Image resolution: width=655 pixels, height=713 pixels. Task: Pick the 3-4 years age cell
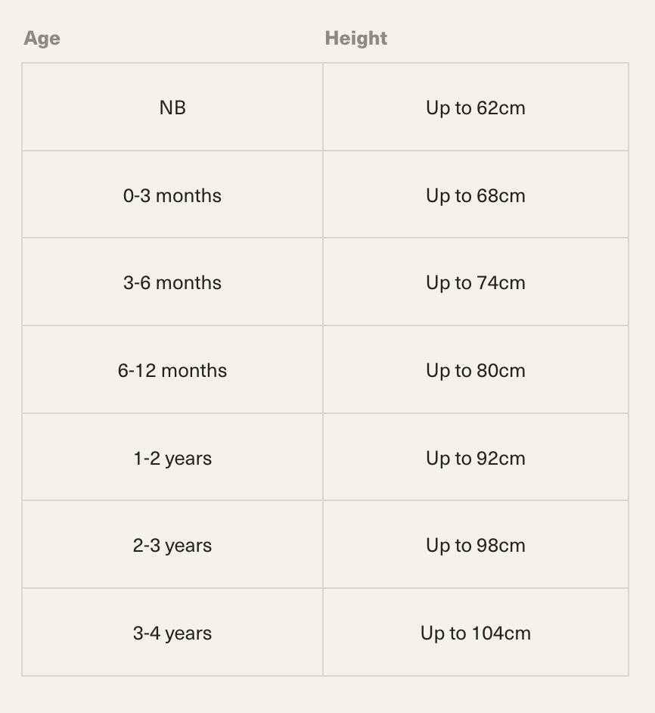[172, 633]
